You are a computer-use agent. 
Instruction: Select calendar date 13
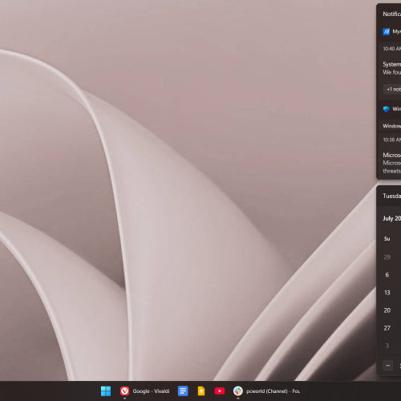(387, 293)
